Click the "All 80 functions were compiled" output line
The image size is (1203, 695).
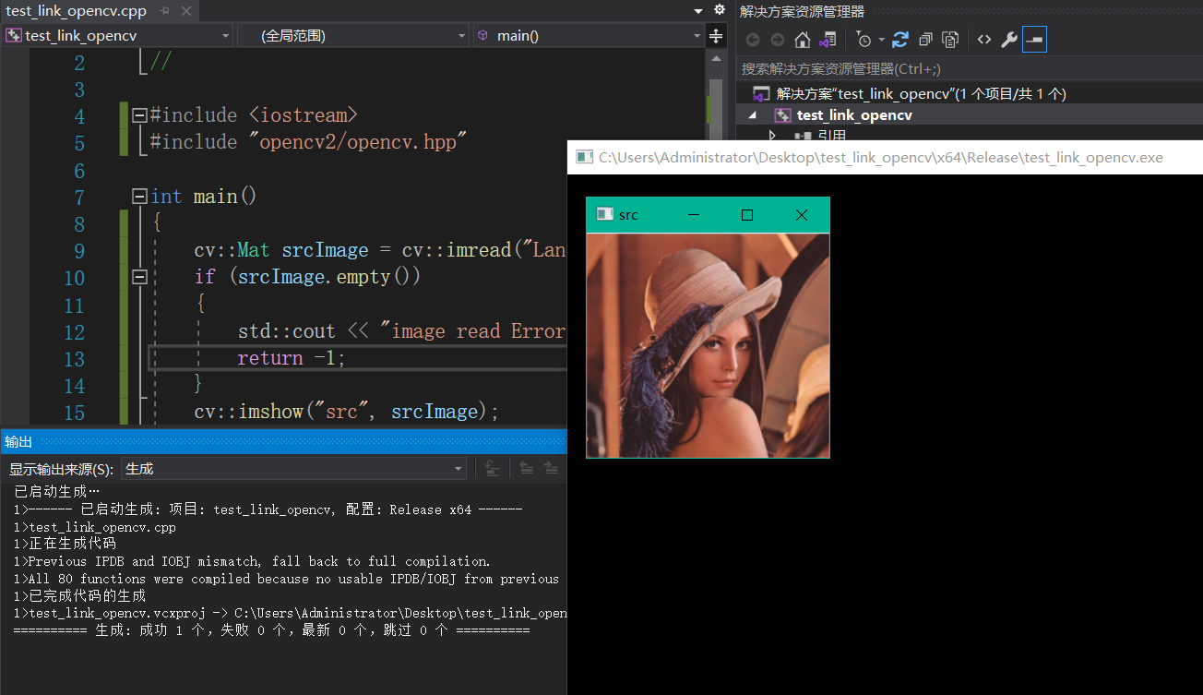click(x=286, y=579)
